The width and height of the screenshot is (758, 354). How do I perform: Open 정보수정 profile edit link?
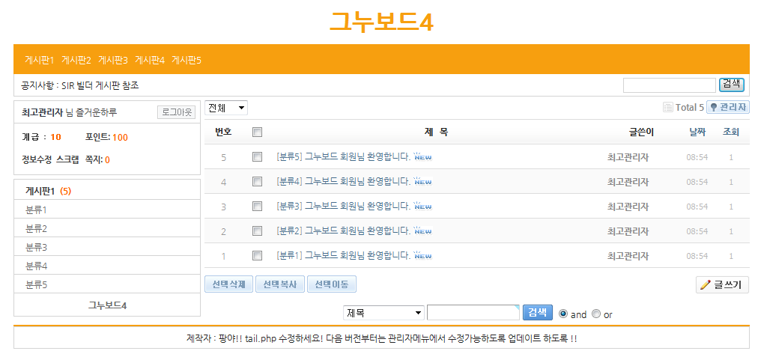37,159
